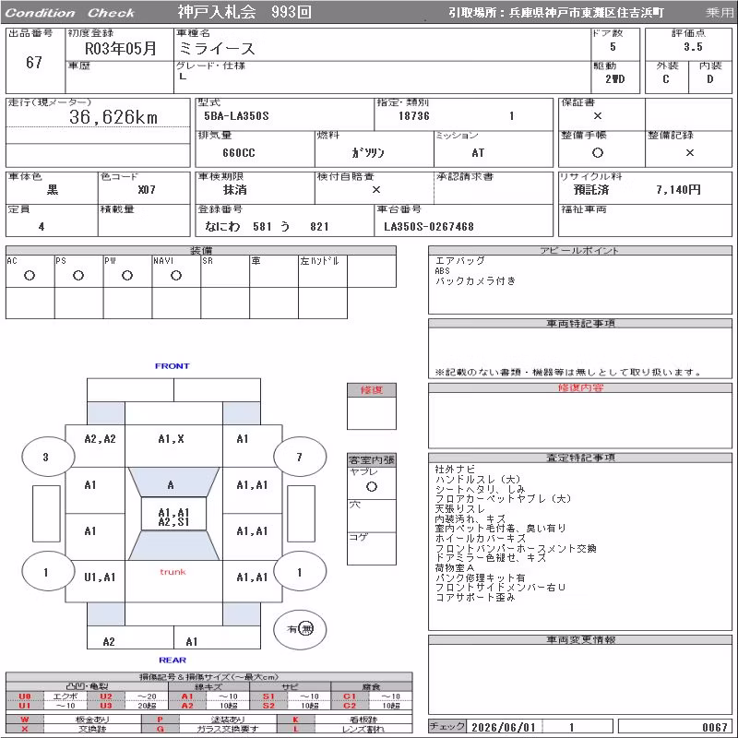Click the model code '5BA-LA350S'
This screenshot has height=738, width=738.
pos(236,116)
